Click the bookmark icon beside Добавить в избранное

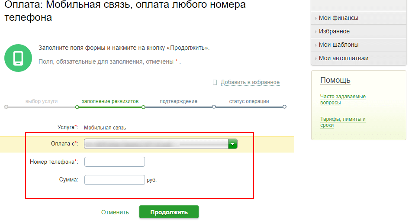(215, 82)
